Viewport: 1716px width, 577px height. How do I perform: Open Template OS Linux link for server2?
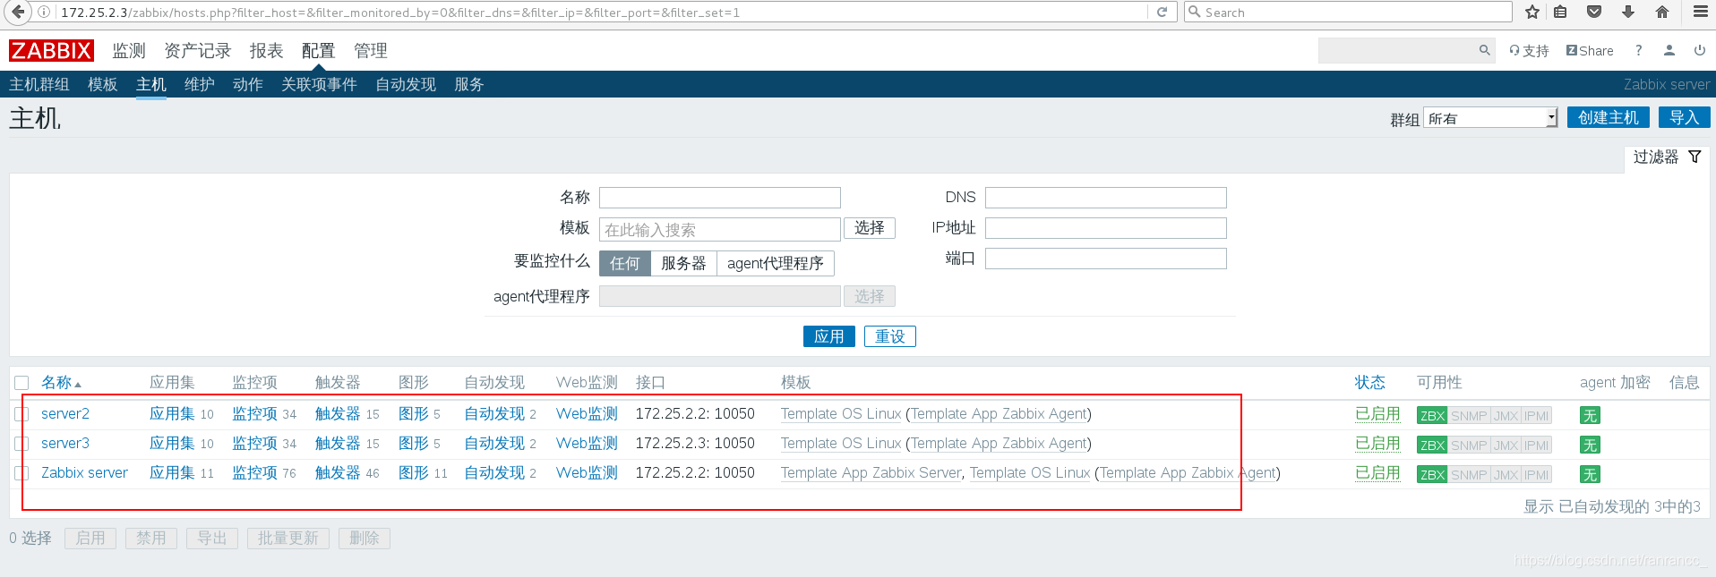(x=841, y=414)
